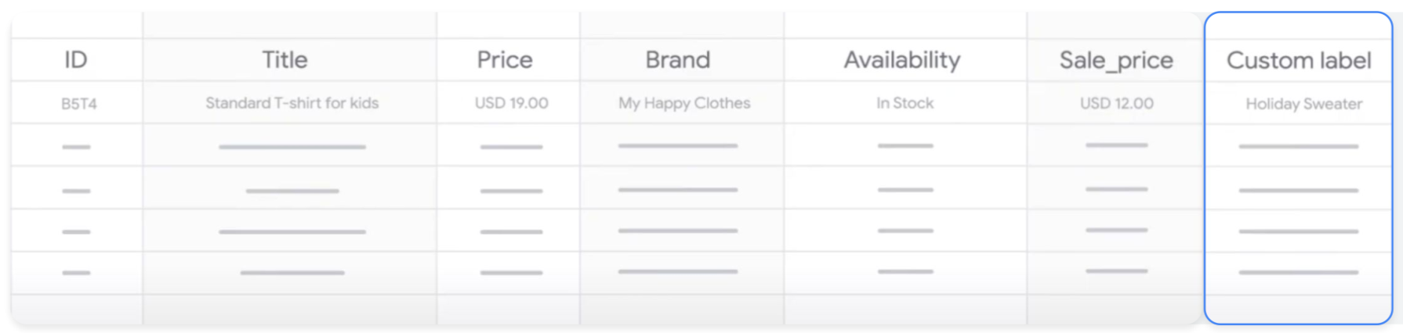Image resolution: width=1403 pixels, height=333 pixels.
Task: Select the Price cell below USD 19.00
Action: [x=511, y=146]
